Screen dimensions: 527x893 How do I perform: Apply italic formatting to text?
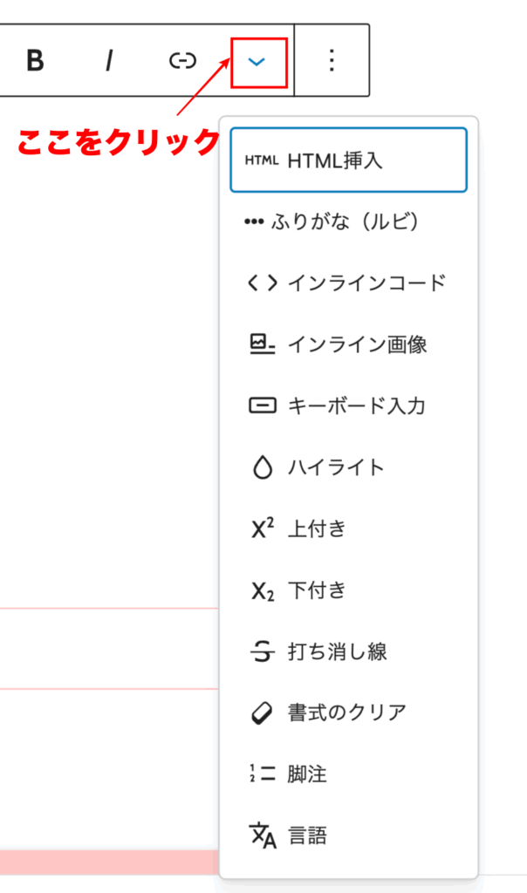[109, 60]
